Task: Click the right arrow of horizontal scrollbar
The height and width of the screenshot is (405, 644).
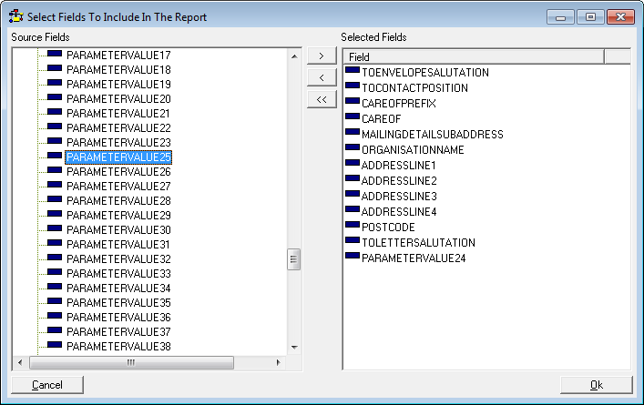Action: pos(278,363)
